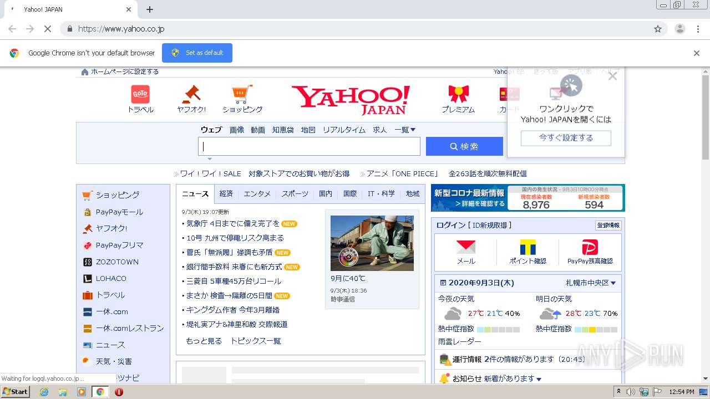Open the T-Point balance icon
This screenshot has height=399, width=710.
tap(528, 247)
